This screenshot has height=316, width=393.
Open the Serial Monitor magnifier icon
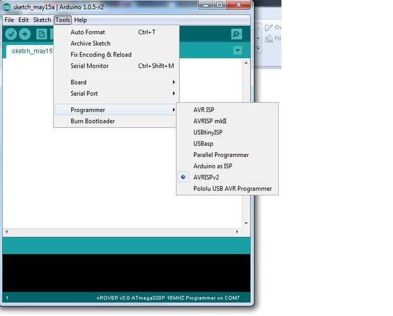[236, 34]
